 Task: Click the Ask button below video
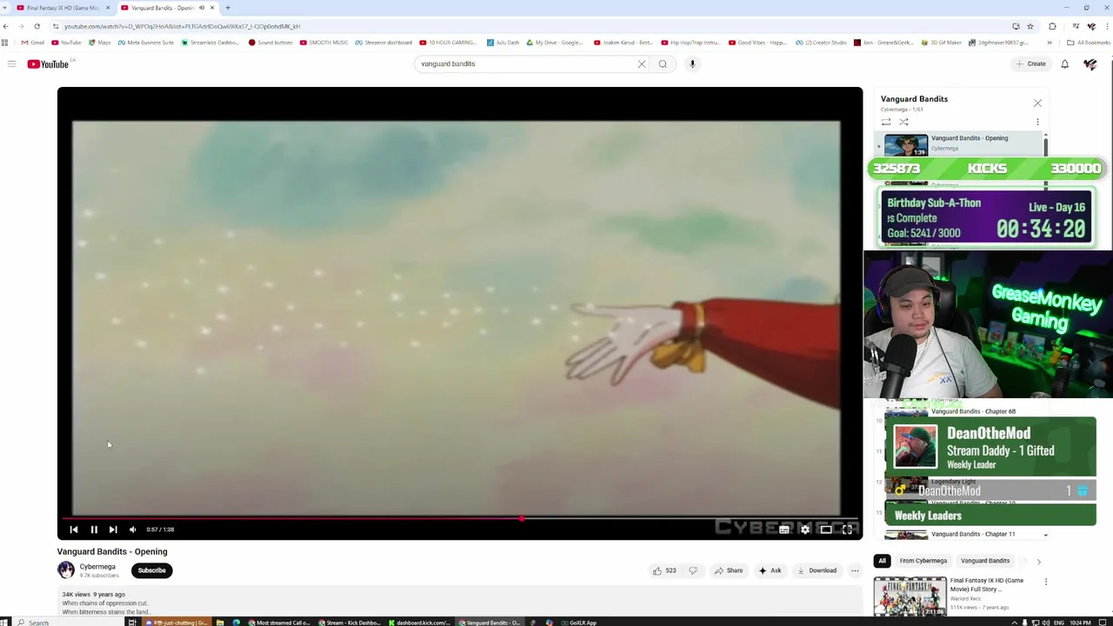coord(770,570)
